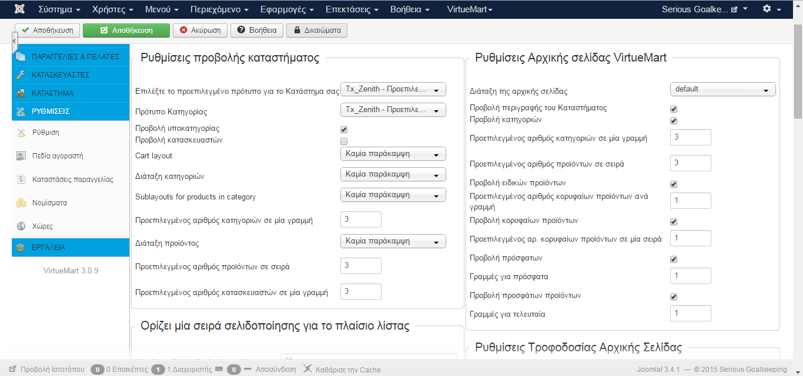Viewport: 803px width, 376px height.
Task: Open Sublayouts for products in category dropdown
Action: click(x=393, y=194)
